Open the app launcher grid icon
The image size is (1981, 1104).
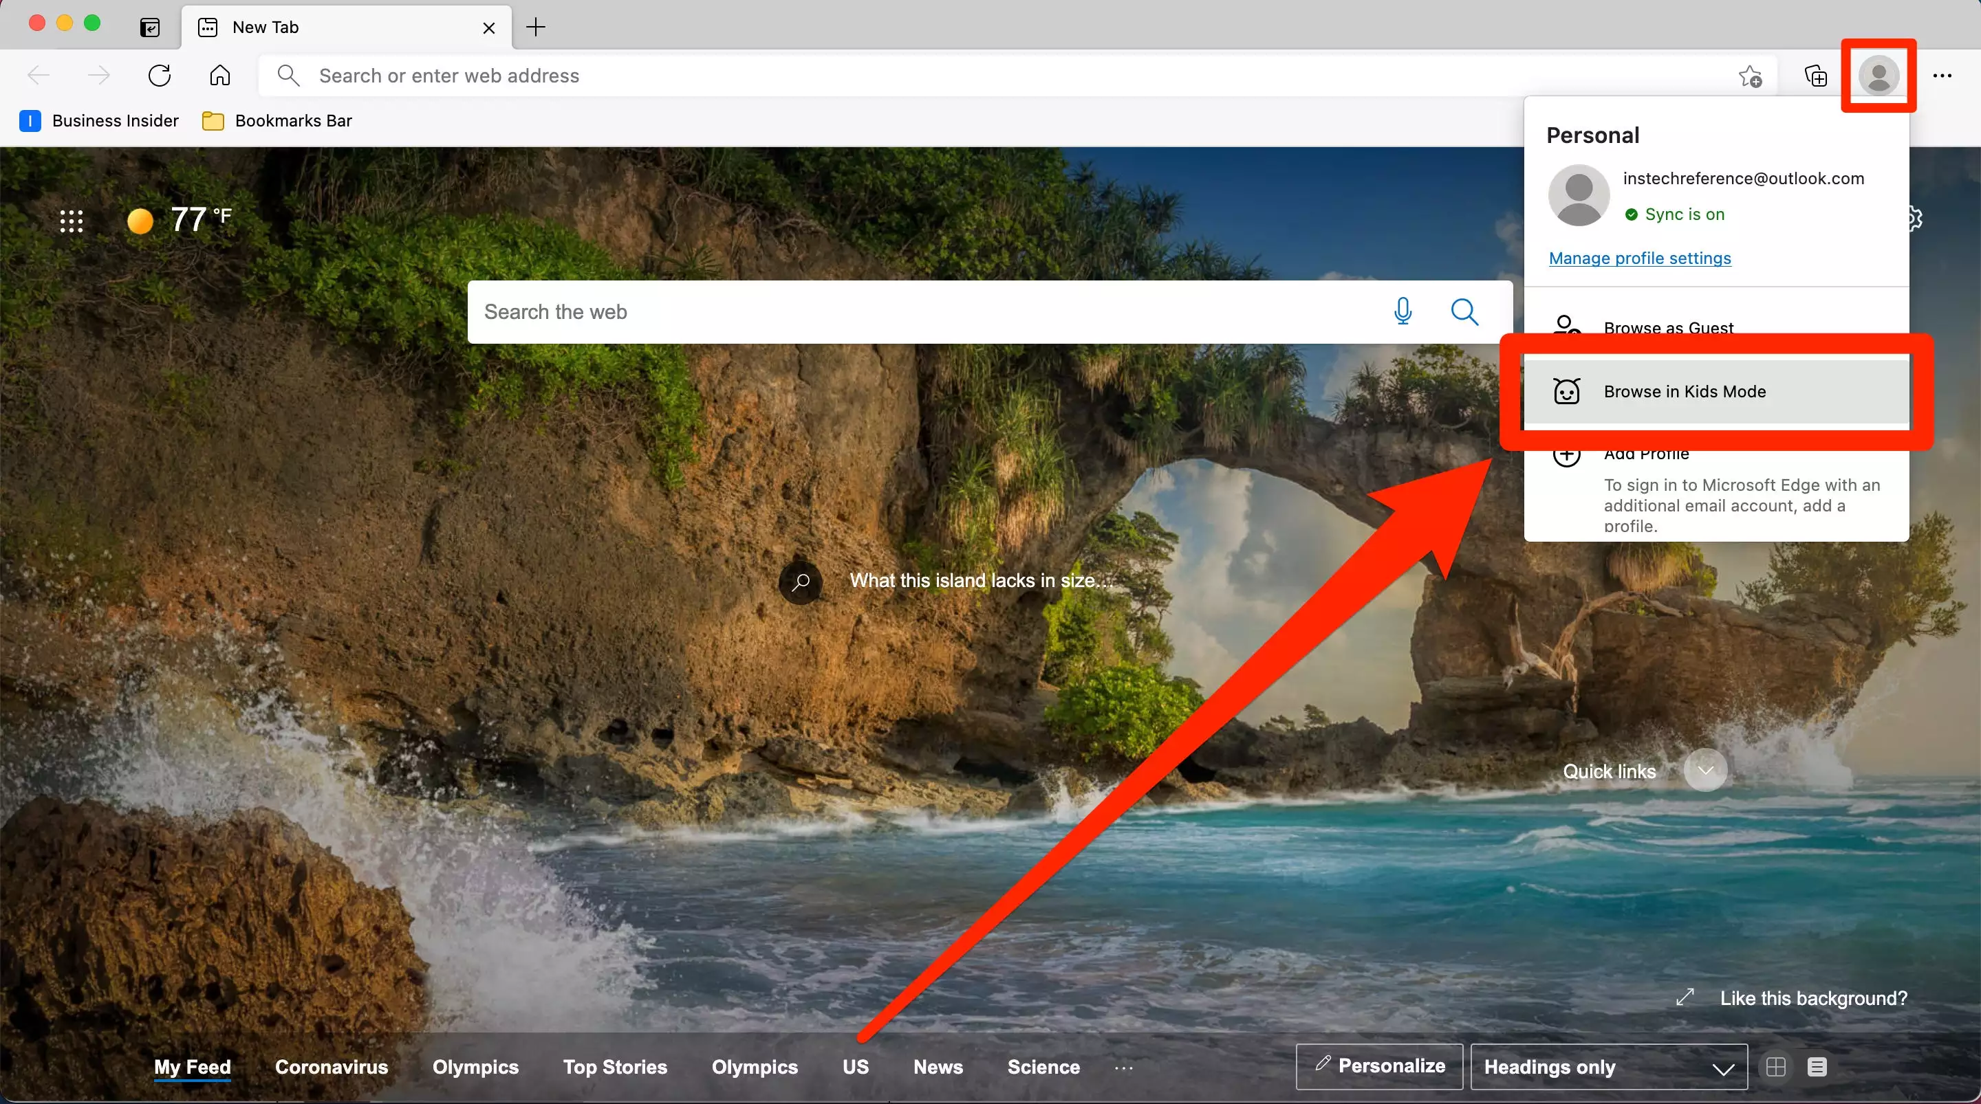pyautogui.click(x=72, y=221)
